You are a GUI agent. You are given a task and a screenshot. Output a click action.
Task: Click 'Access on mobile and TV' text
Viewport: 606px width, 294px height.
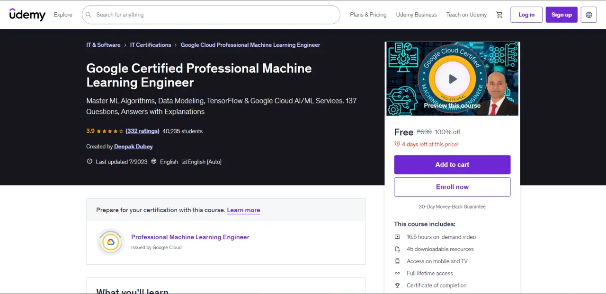[x=437, y=261]
